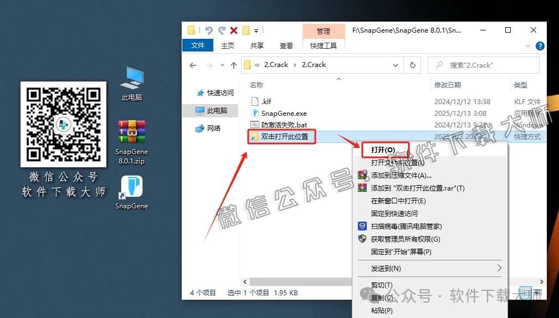
Task: Select 此电脑 in navigation pane
Action: [211, 110]
